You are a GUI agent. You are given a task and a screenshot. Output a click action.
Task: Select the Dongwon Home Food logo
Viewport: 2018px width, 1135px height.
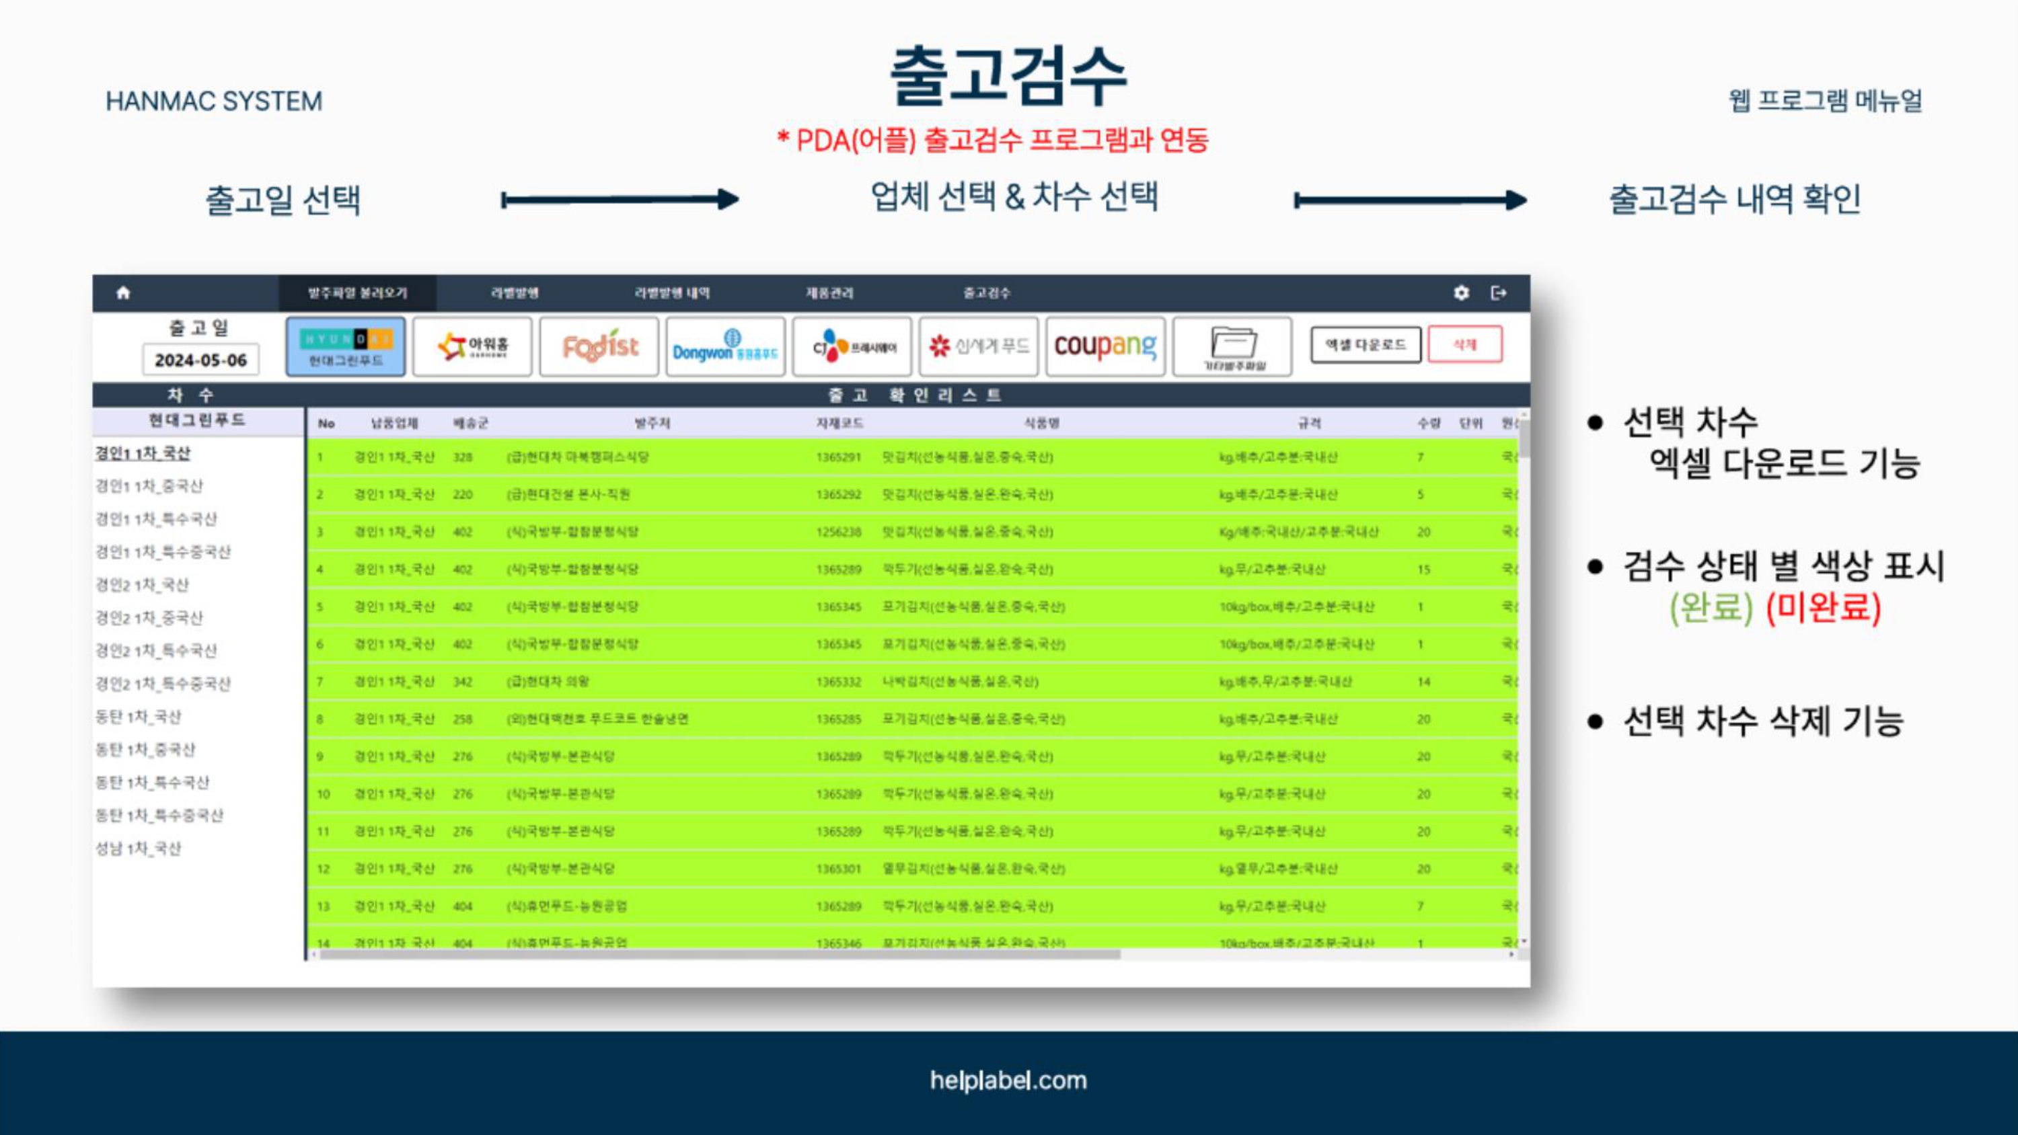725,347
